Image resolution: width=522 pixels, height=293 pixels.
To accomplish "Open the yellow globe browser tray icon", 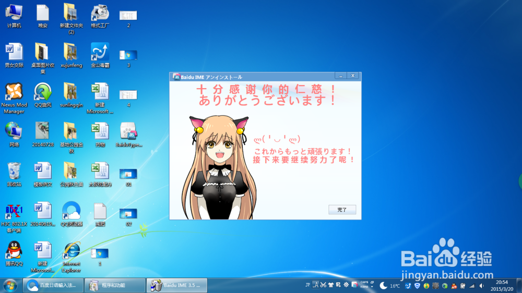I will pyautogui.click(x=426, y=286).
